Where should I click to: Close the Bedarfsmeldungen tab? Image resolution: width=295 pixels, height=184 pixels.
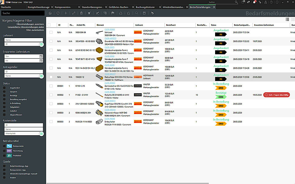click(214, 7)
